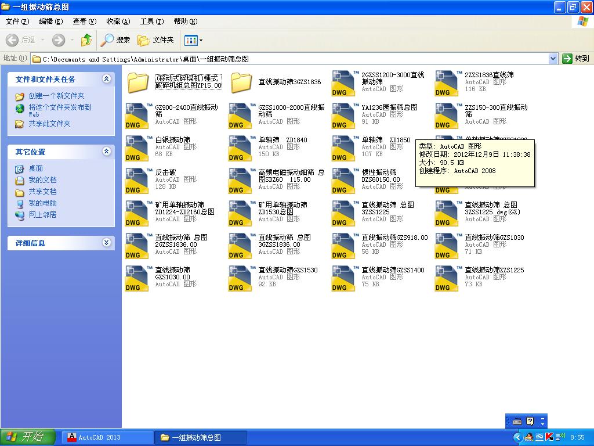Open the views dropdown in toolbar
594x446 pixels.
coord(193,40)
